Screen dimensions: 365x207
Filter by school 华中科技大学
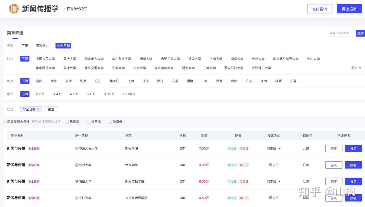click(x=122, y=59)
